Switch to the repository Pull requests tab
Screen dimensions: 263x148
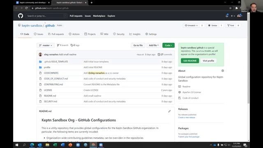coord(56,34)
